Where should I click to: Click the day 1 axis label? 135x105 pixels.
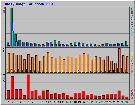tap(9, 102)
